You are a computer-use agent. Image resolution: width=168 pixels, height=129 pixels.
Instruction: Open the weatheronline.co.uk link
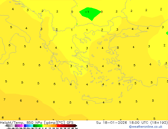click(x=145, y=127)
